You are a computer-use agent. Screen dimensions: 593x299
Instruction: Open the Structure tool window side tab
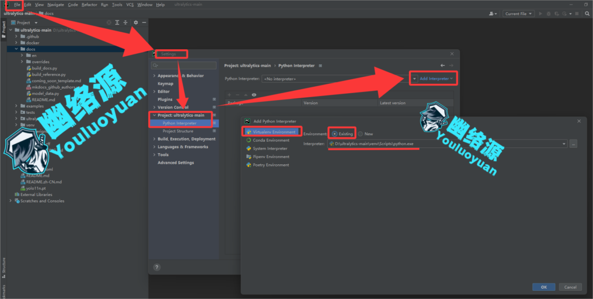click(3, 267)
